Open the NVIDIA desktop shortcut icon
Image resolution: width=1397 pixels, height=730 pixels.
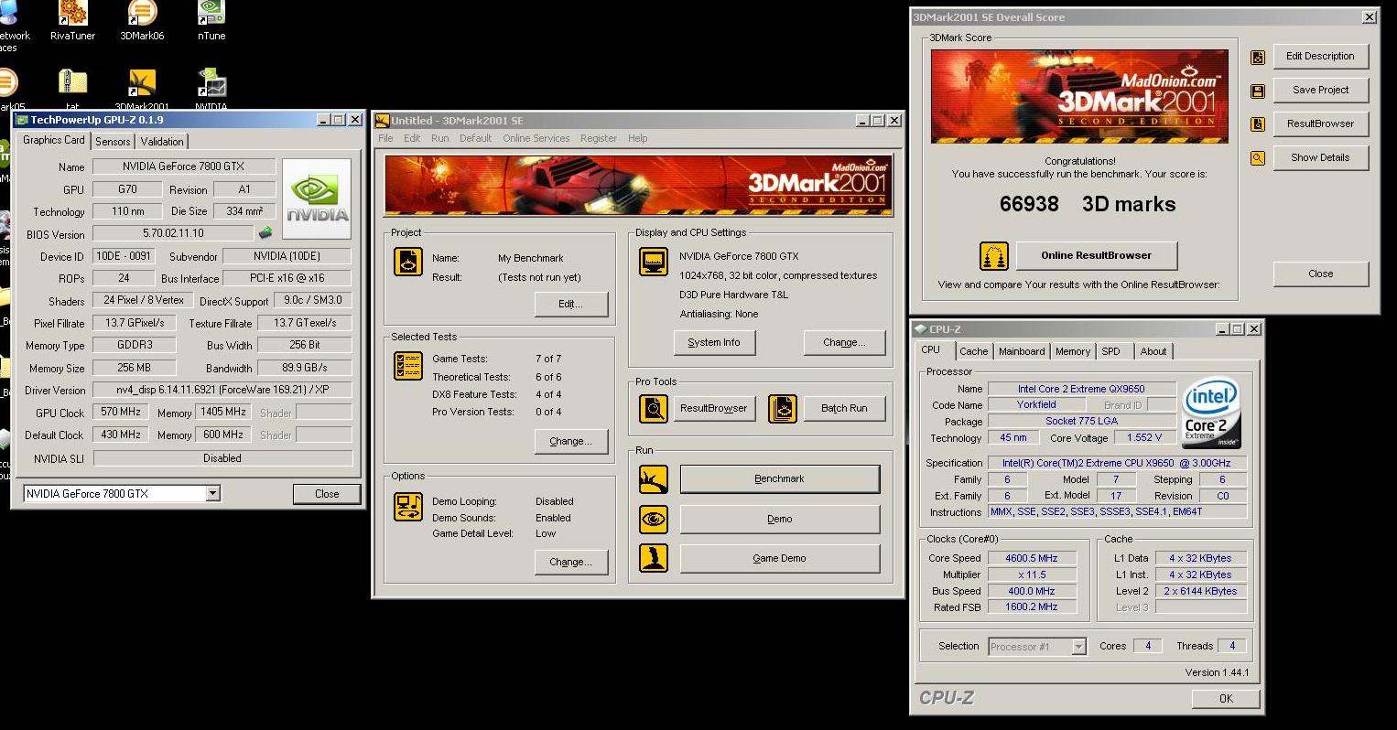211,82
